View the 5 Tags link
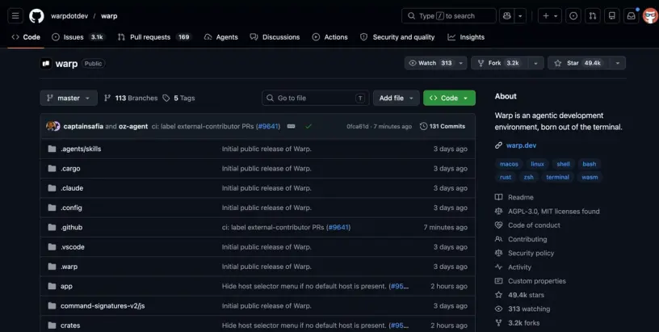The height and width of the screenshot is (332, 659). point(179,98)
